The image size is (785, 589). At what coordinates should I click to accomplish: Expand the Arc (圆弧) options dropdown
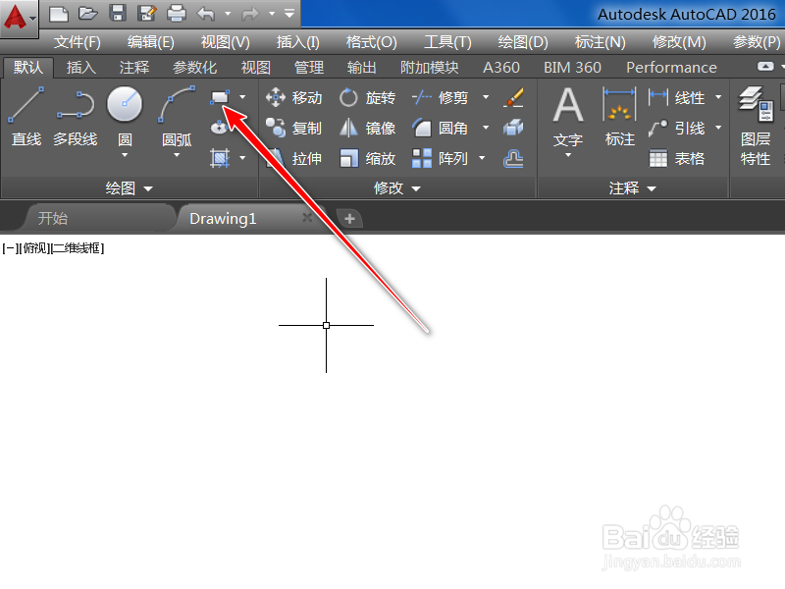pos(177,155)
